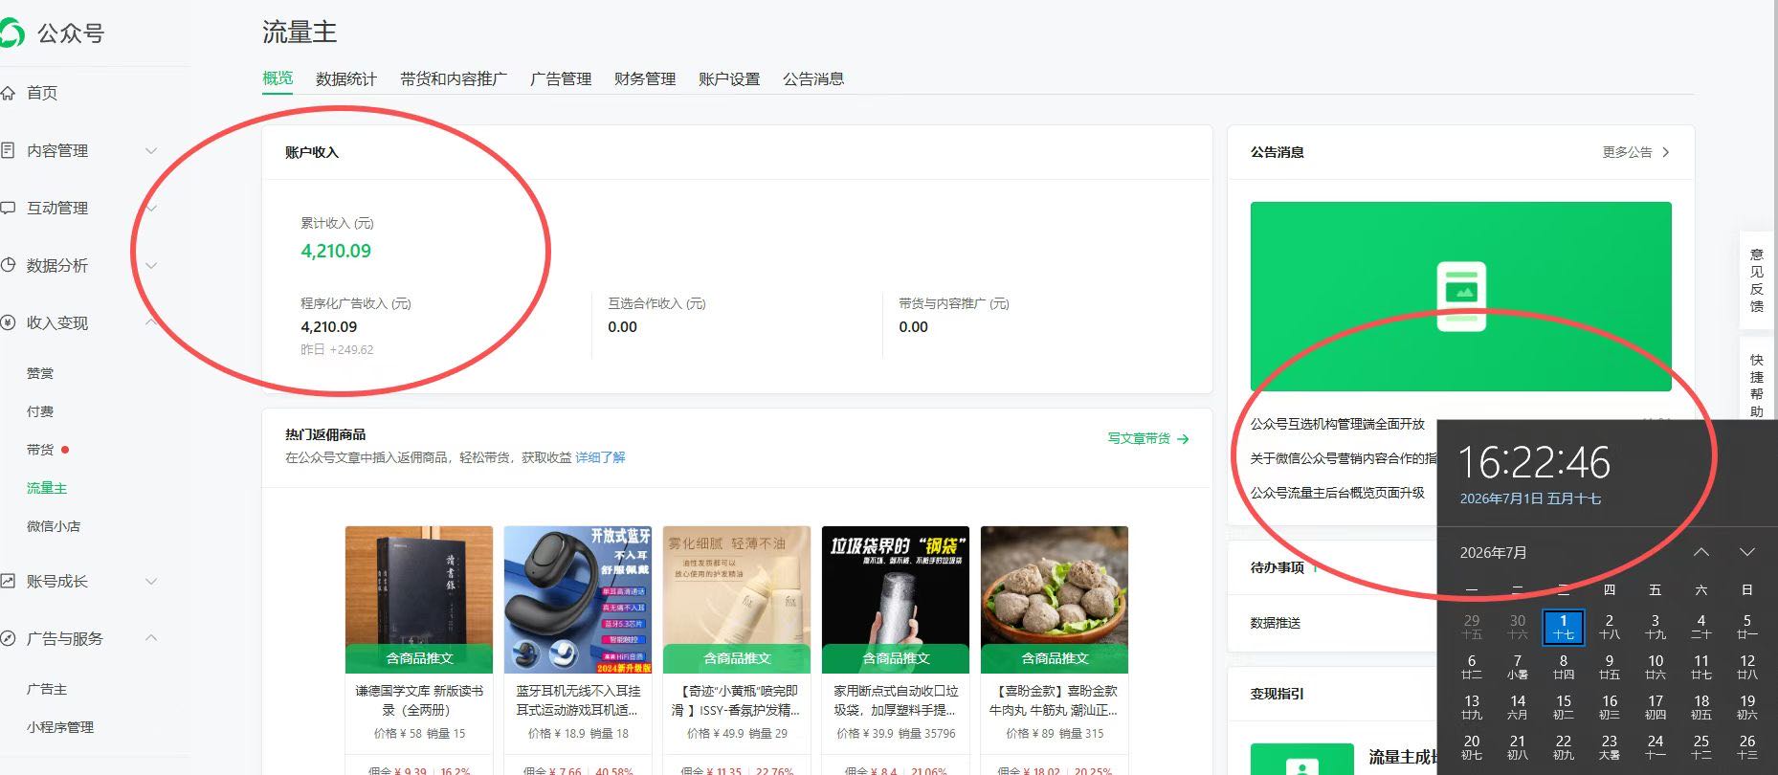Switch to the 数据统计 tab
Screen dimensions: 1778x775
tap(346, 79)
